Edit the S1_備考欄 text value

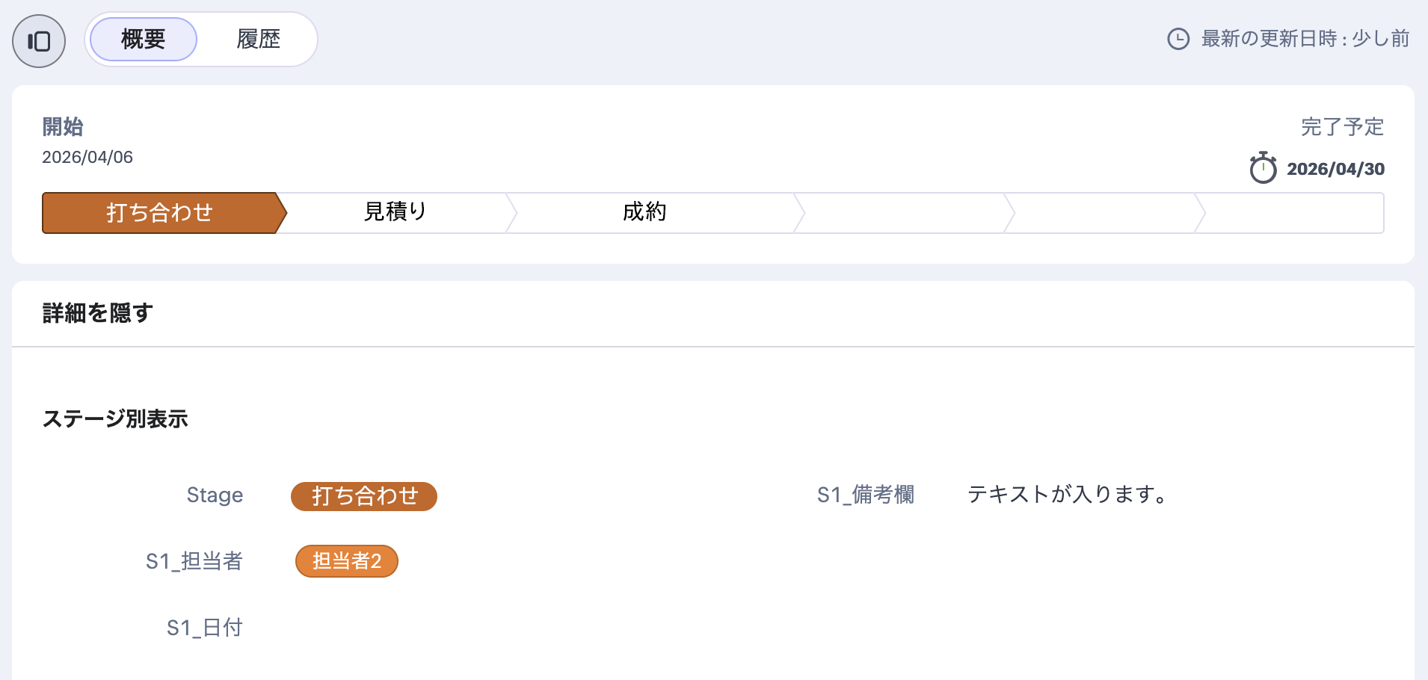[x=1067, y=495]
